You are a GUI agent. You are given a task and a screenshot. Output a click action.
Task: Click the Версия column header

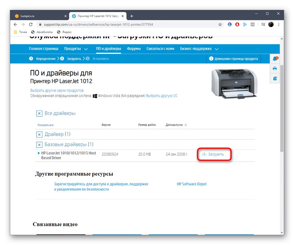[x=106, y=125]
